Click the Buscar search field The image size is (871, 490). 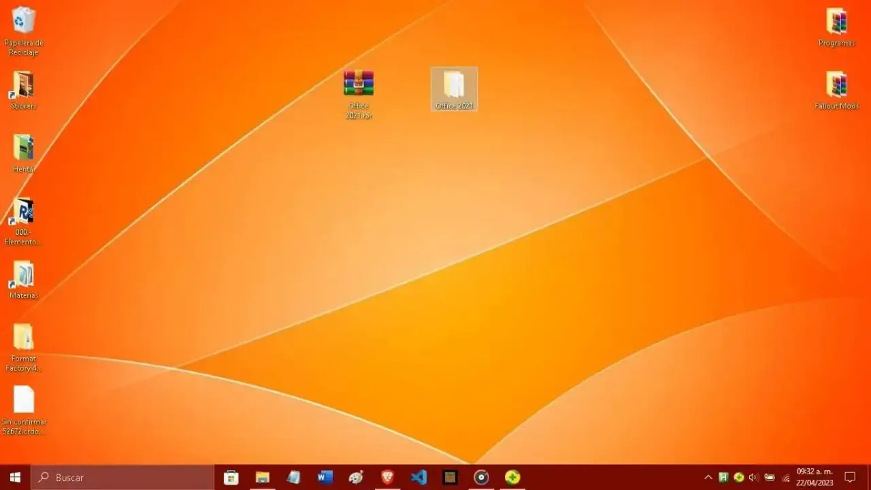pyautogui.click(x=122, y=477)
